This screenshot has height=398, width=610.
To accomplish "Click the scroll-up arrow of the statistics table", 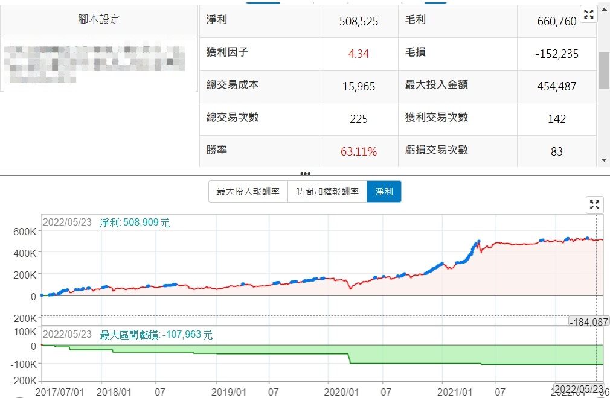I will [x=605, y=11].
